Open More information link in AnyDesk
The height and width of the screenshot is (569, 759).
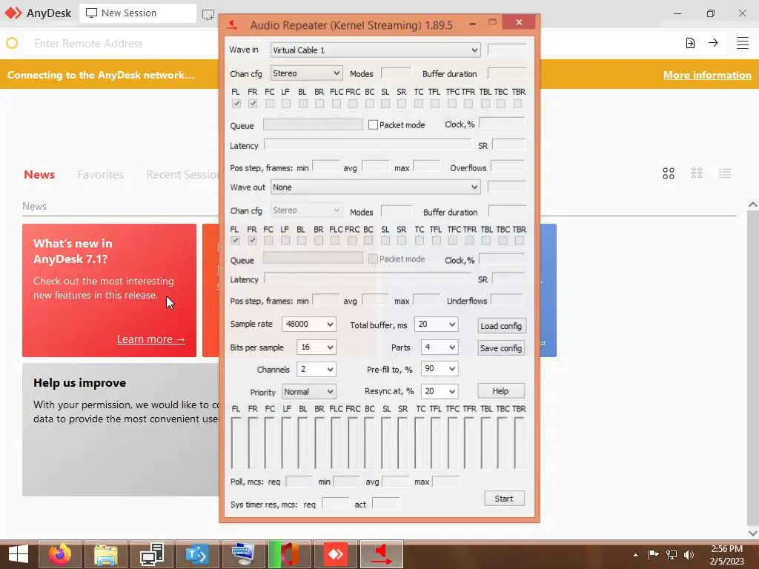(707, 75)
